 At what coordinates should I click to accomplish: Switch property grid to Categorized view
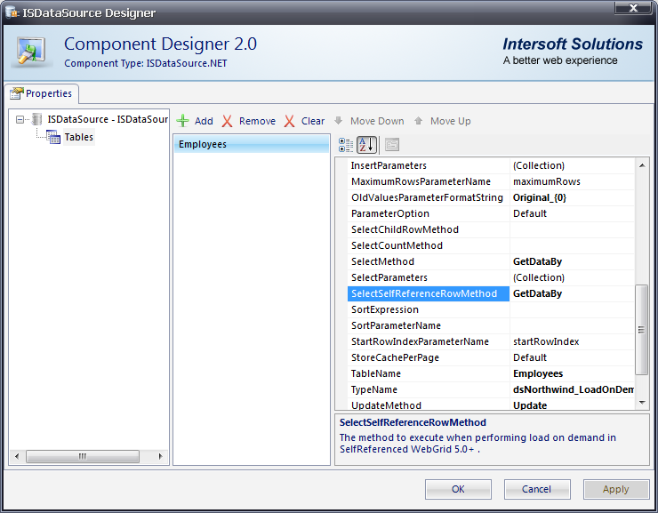point(346,145)
